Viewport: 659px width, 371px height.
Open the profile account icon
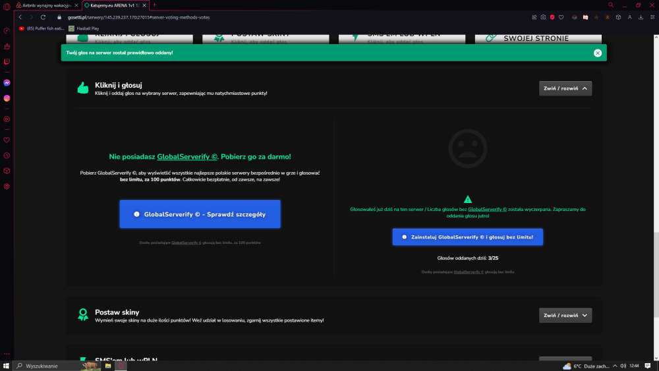pyautogui.click(x=629, y=17)
